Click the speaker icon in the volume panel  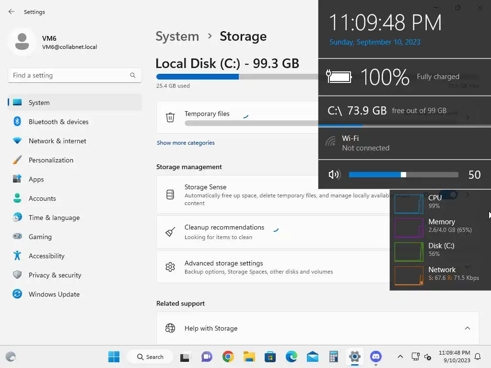point(334,174)
